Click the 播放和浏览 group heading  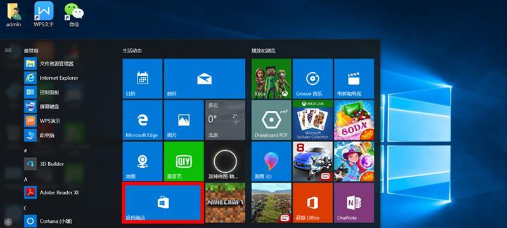coord(264,51)
